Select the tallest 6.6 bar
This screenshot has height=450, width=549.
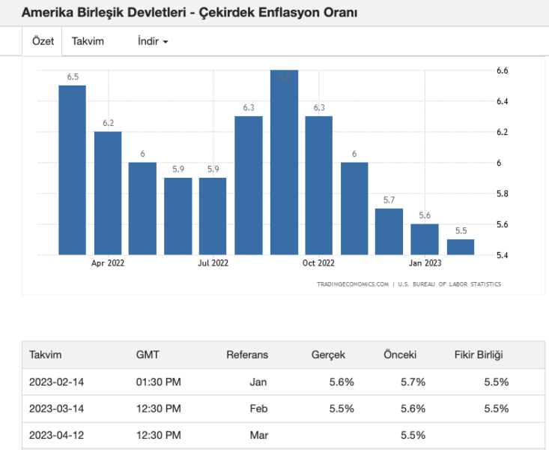coord(284,163)
